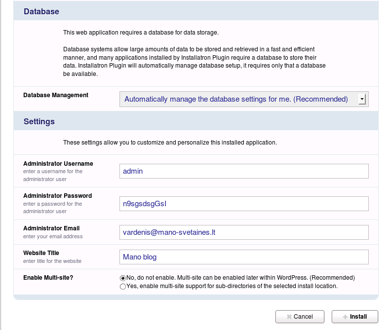This screenshot has width=391, height=330.
Task: Click the Administrator Username label
Action: point(58,164)
